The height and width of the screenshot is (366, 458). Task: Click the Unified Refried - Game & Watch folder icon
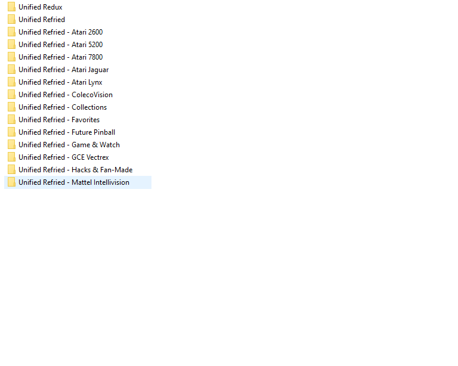[x=11, y=145]
